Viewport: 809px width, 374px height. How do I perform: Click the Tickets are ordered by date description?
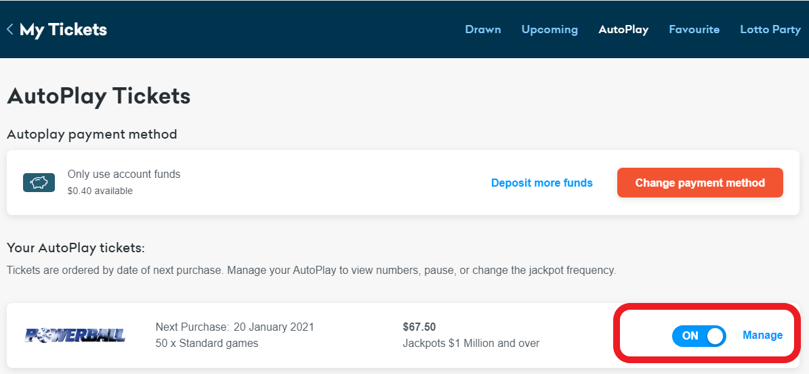[x=311, y=271]
